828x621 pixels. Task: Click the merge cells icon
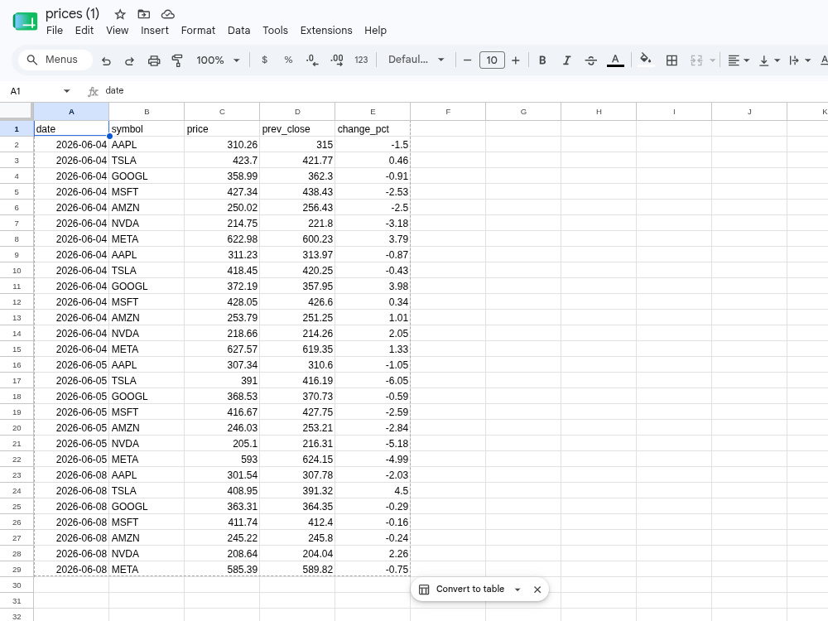click(696, 60)
